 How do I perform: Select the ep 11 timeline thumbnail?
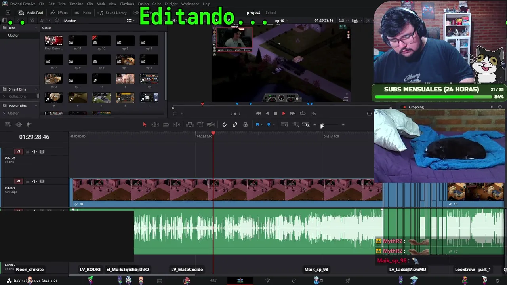pos(78,41)
